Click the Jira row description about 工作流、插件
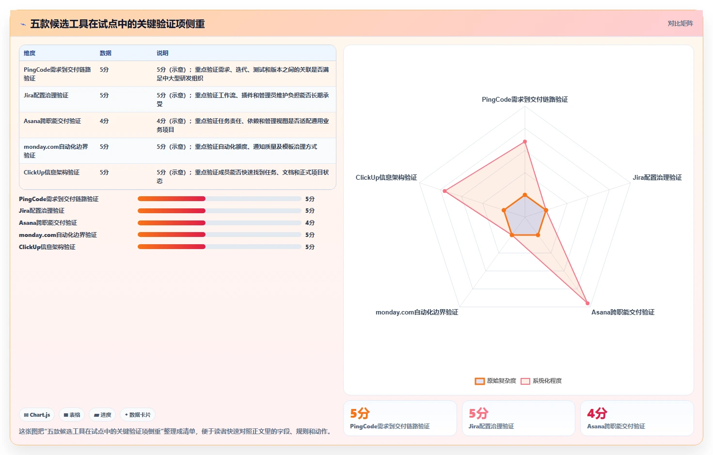 pos(243,99)
